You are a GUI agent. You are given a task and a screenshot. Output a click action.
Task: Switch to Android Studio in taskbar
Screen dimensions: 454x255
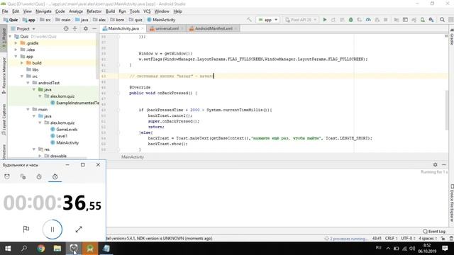(90, 249)
